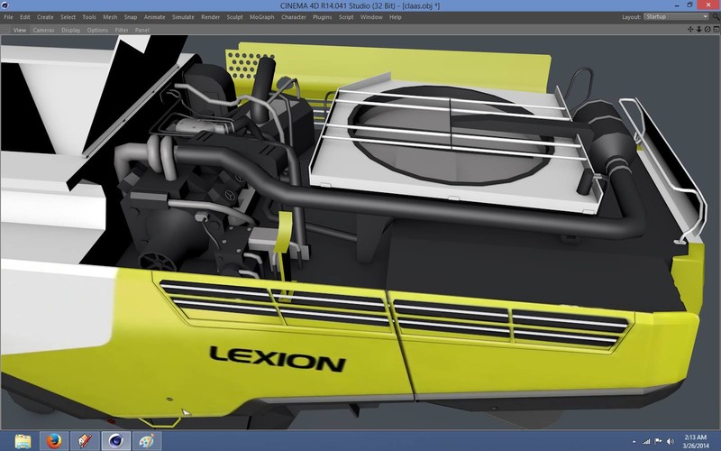Open the viewport Filter menu

click(121, 30)
